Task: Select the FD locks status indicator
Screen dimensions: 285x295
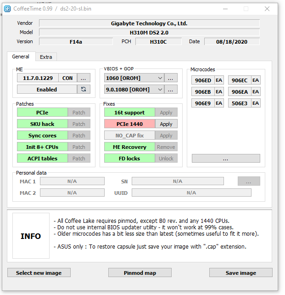Action: (129, 158)
